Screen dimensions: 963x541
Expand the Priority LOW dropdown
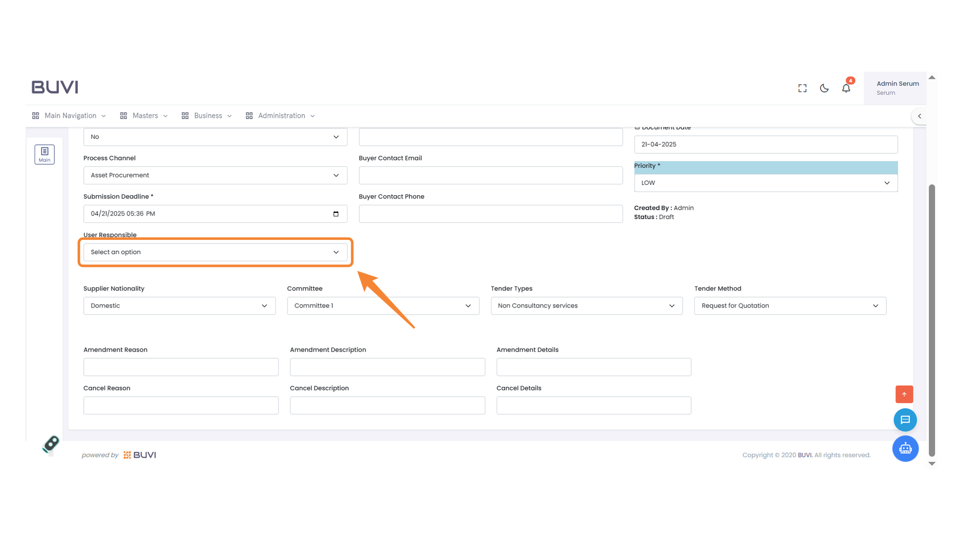coord(765,183)
